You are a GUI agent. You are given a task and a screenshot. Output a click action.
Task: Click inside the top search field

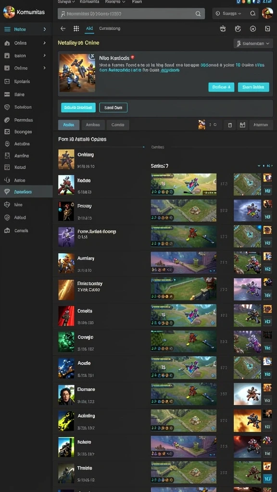click(x=131, y=14)
